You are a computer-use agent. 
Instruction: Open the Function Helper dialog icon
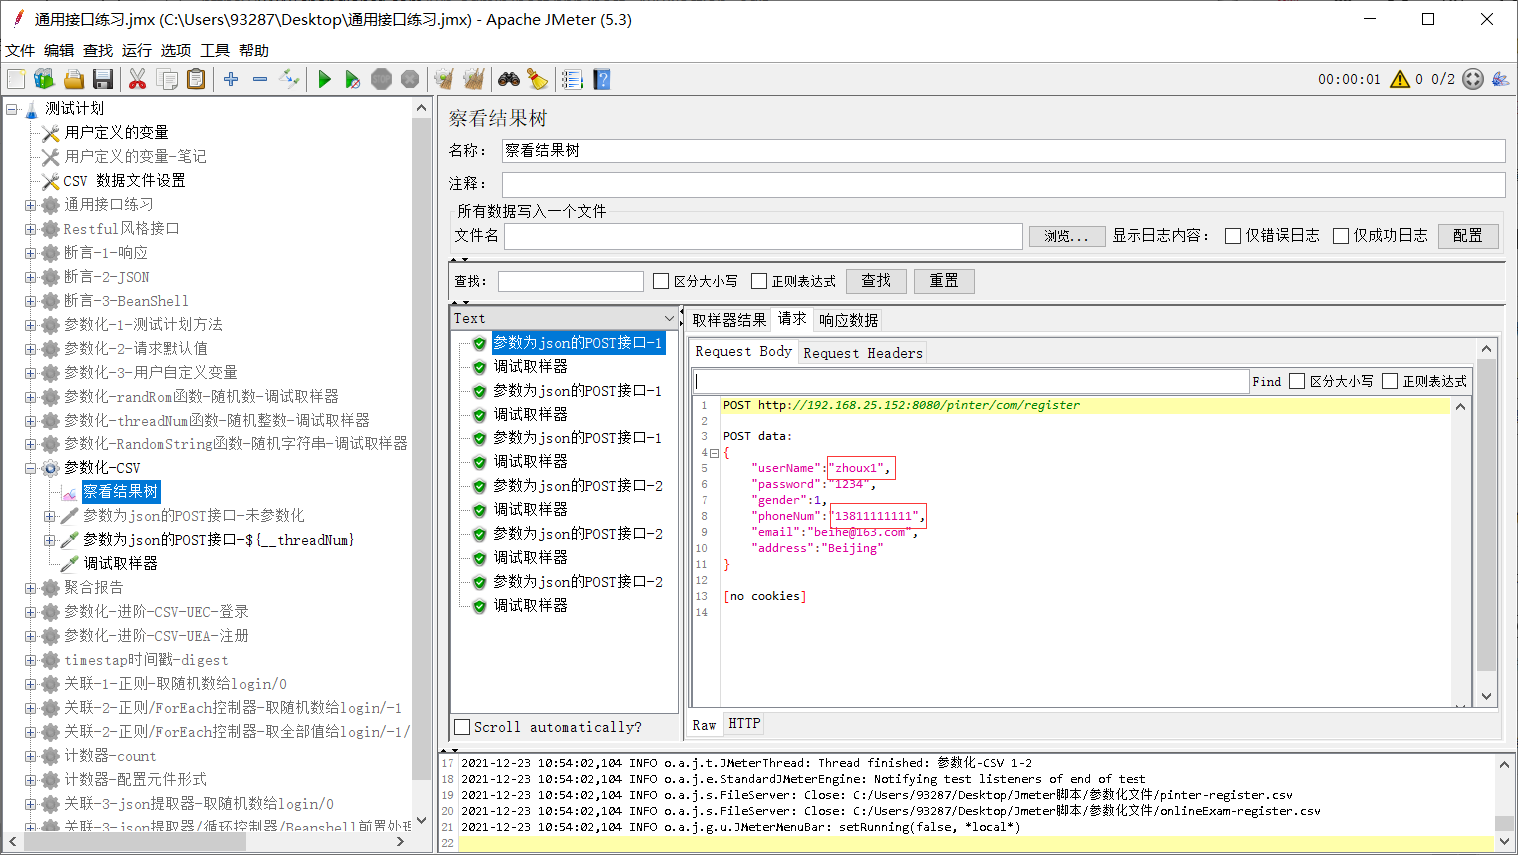tap(572, 79)
